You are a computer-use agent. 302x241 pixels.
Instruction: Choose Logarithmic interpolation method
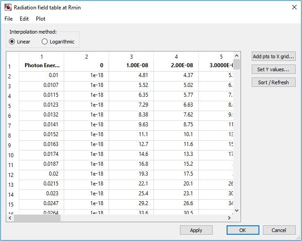[x=44, y=42]
